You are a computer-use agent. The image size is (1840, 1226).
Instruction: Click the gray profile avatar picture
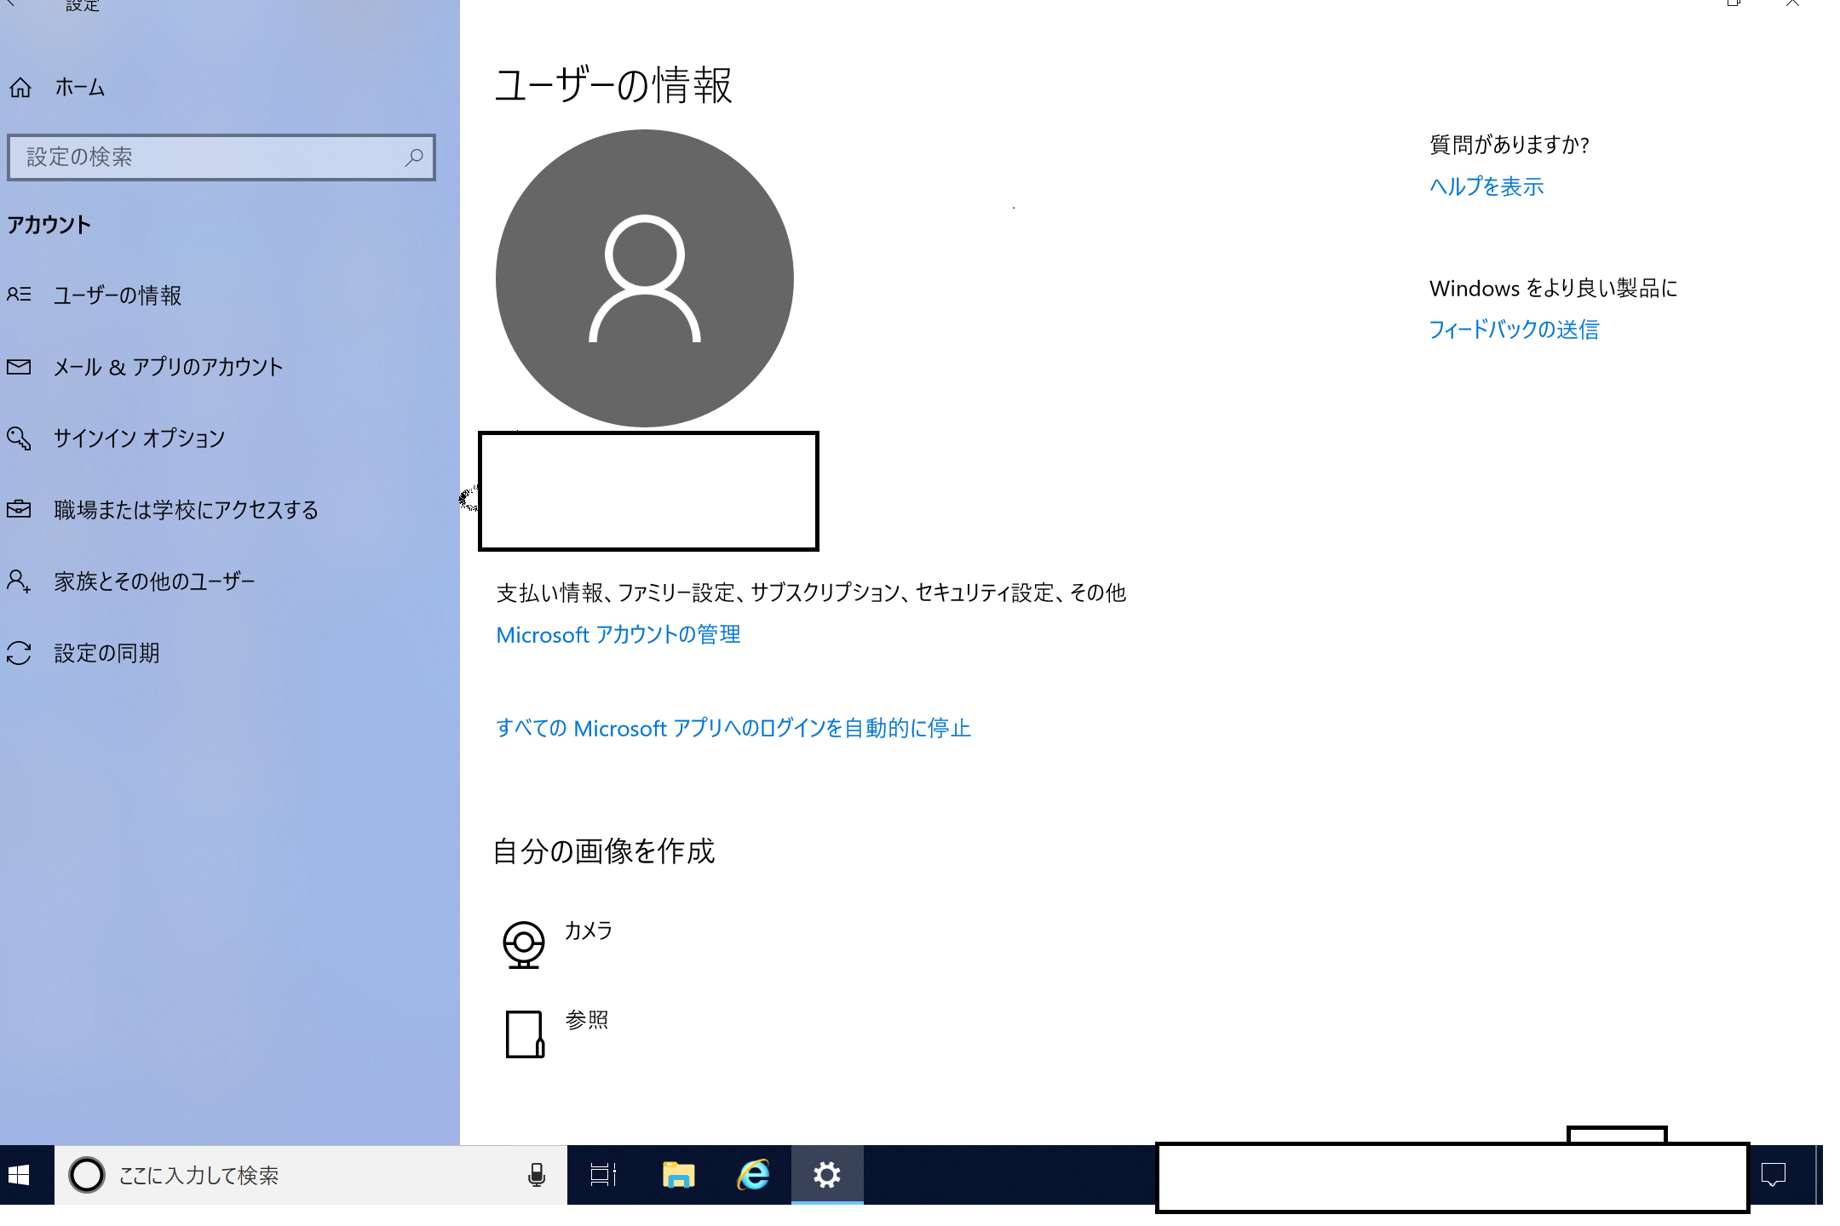point(645,278)
